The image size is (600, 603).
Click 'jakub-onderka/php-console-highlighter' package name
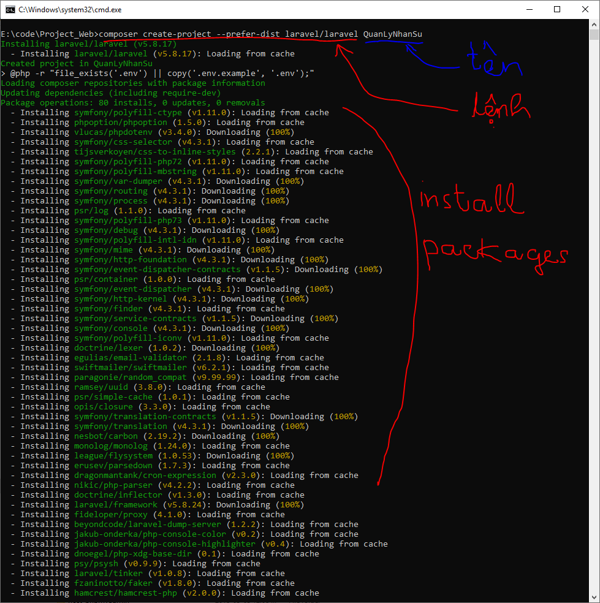click(165, 544)
